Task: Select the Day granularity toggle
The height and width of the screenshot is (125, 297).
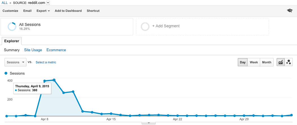Action: point(243,62)
